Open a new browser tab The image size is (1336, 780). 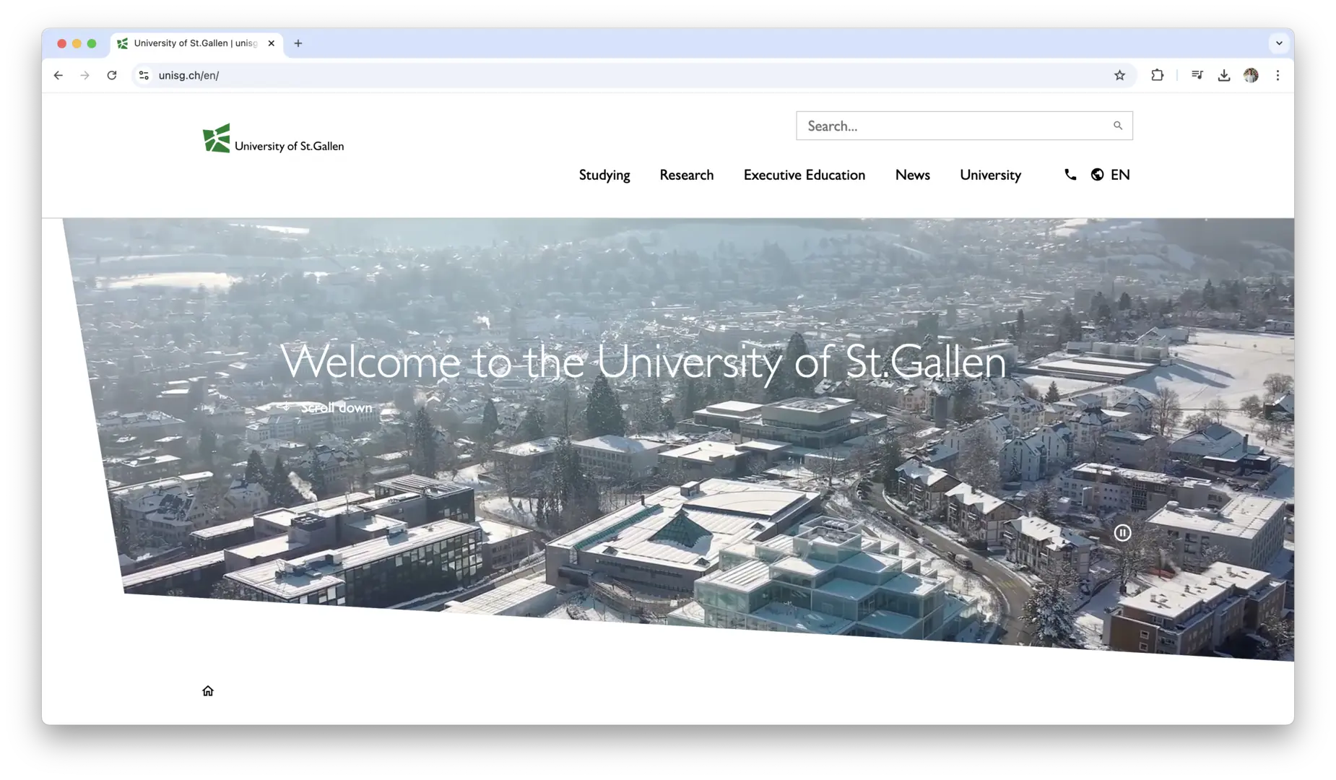pos(298,43)
